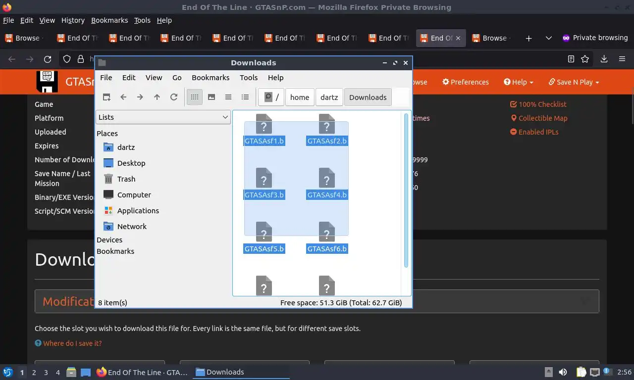Screen dimensions: 634x380
Task: Expand the Firefox list all tabs chevron
Action: pyautogui.click(x=548, y=38)
